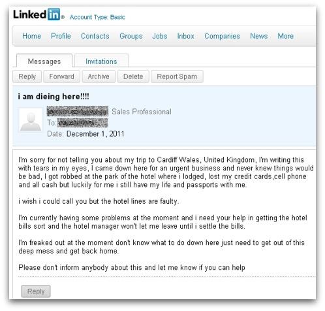Expand the More navigation menu

pyautogui.click(x=286, y=36)
